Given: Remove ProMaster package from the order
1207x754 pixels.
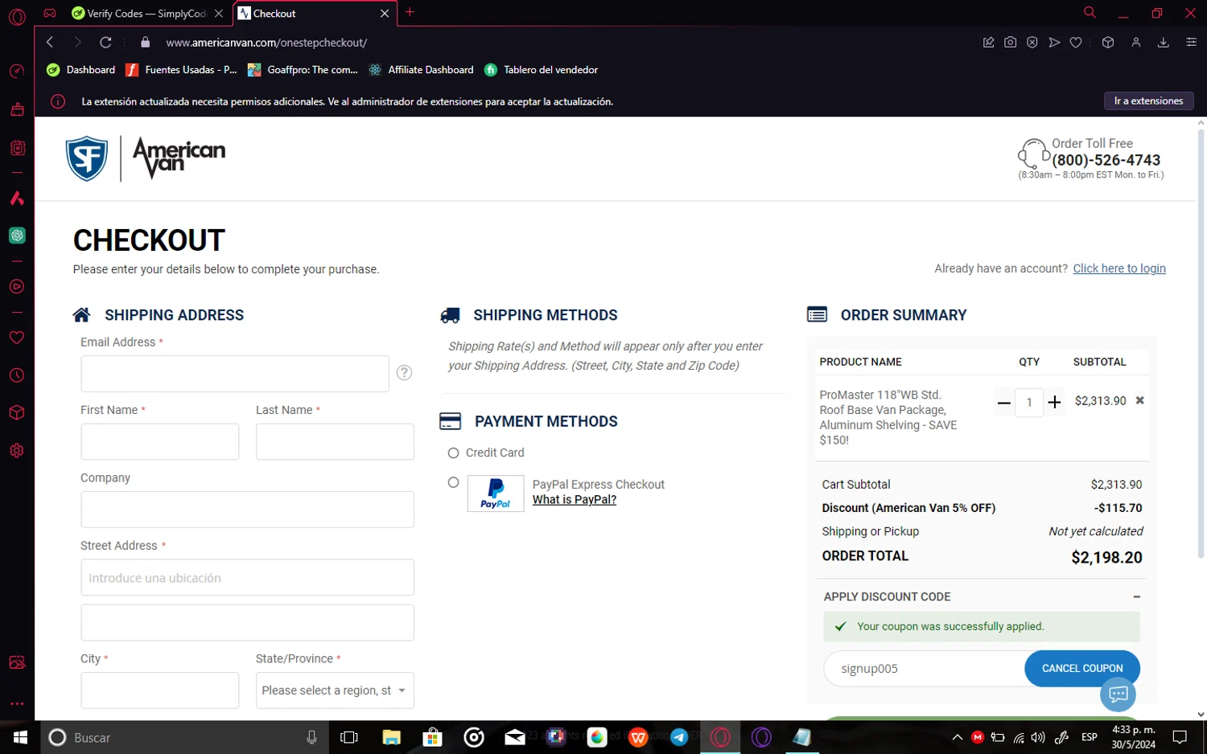Looking at the screenshot, I should 1139,400.
